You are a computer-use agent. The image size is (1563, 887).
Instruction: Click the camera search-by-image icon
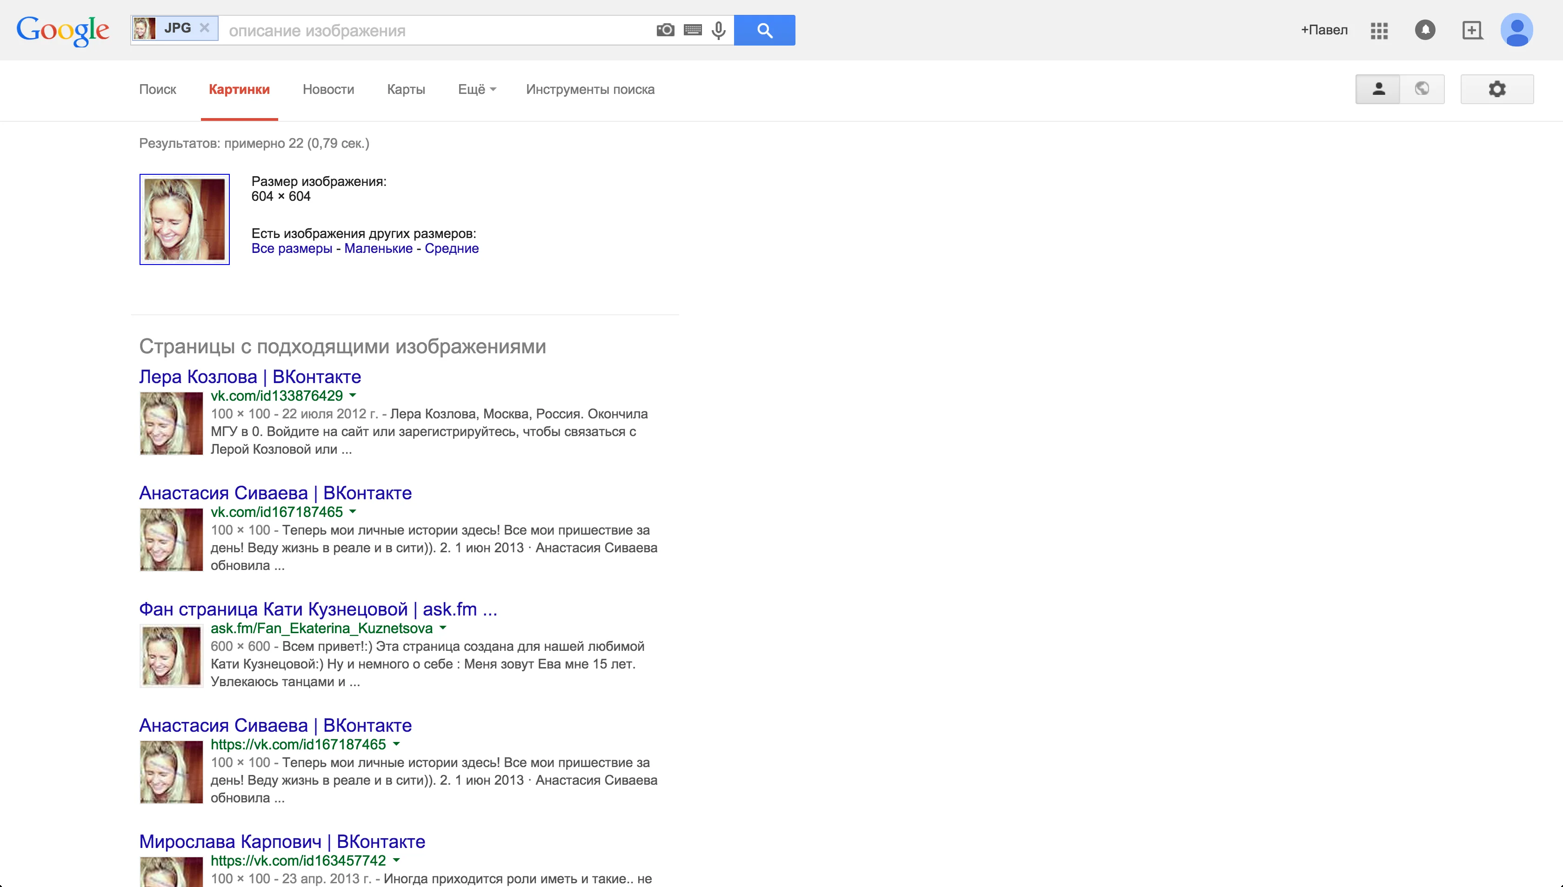pos(665,30)
